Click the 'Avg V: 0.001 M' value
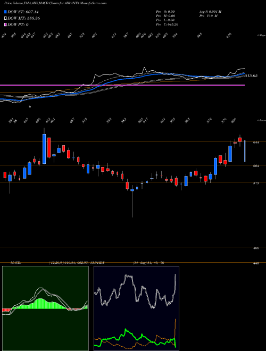The image size is (266, 351). [x=210, y=12]
